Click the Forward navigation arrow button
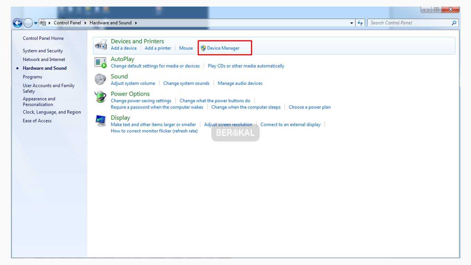Screen dimensions: 471x265 tap(28, 23)
